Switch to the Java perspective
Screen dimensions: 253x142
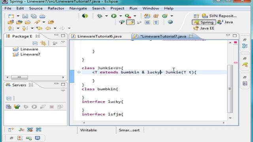225,22
